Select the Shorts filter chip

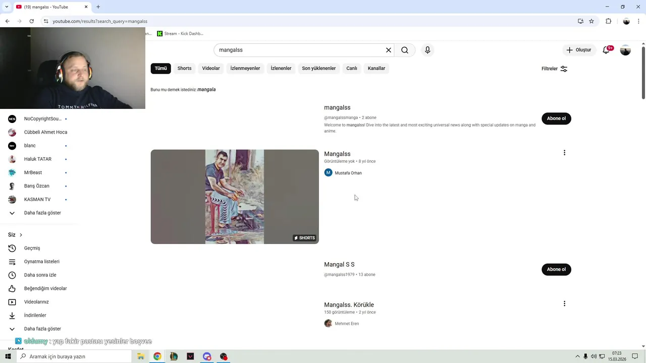pos(184,69)
